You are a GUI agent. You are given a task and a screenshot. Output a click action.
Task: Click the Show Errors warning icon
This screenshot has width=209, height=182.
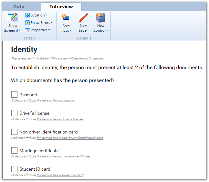pos(27,23)
